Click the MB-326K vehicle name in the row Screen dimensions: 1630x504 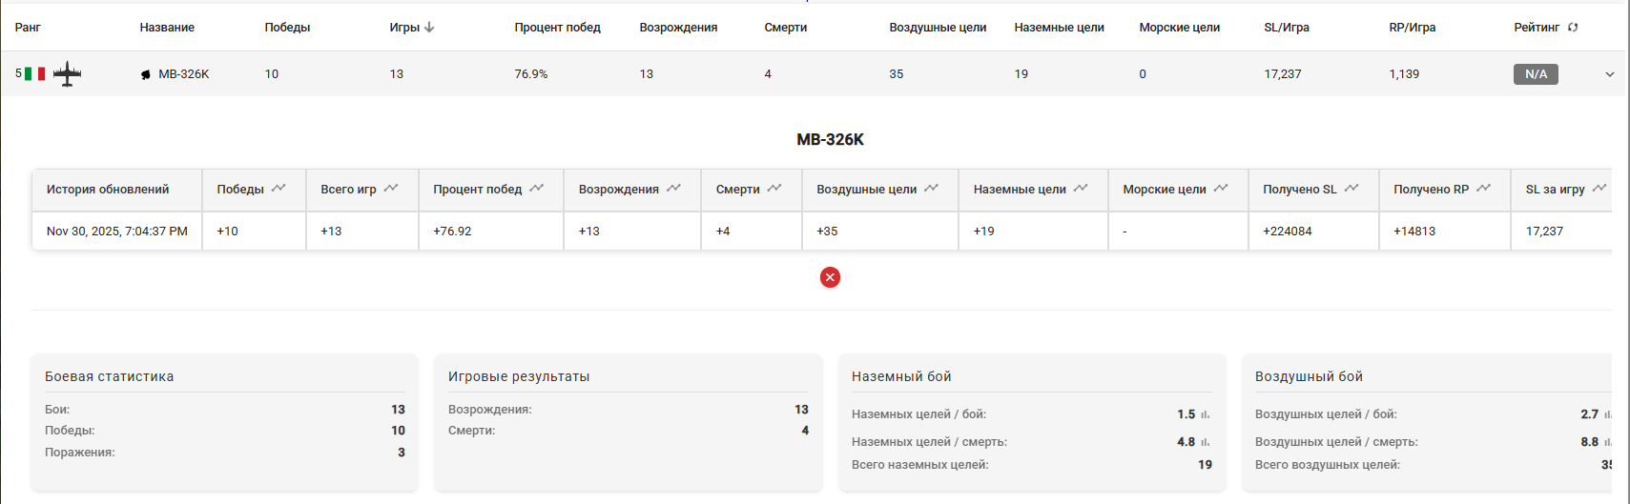tap(183, 74)
